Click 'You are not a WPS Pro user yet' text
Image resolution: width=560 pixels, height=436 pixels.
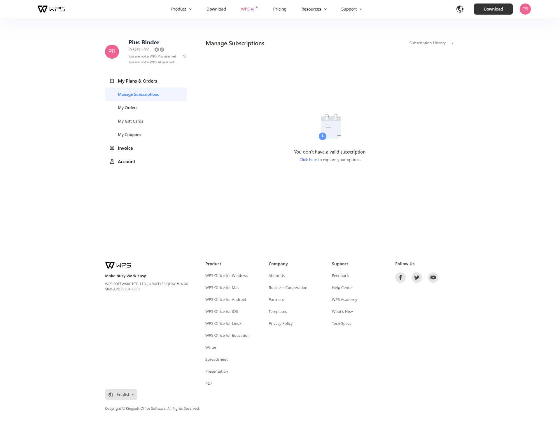click(152, 56)
